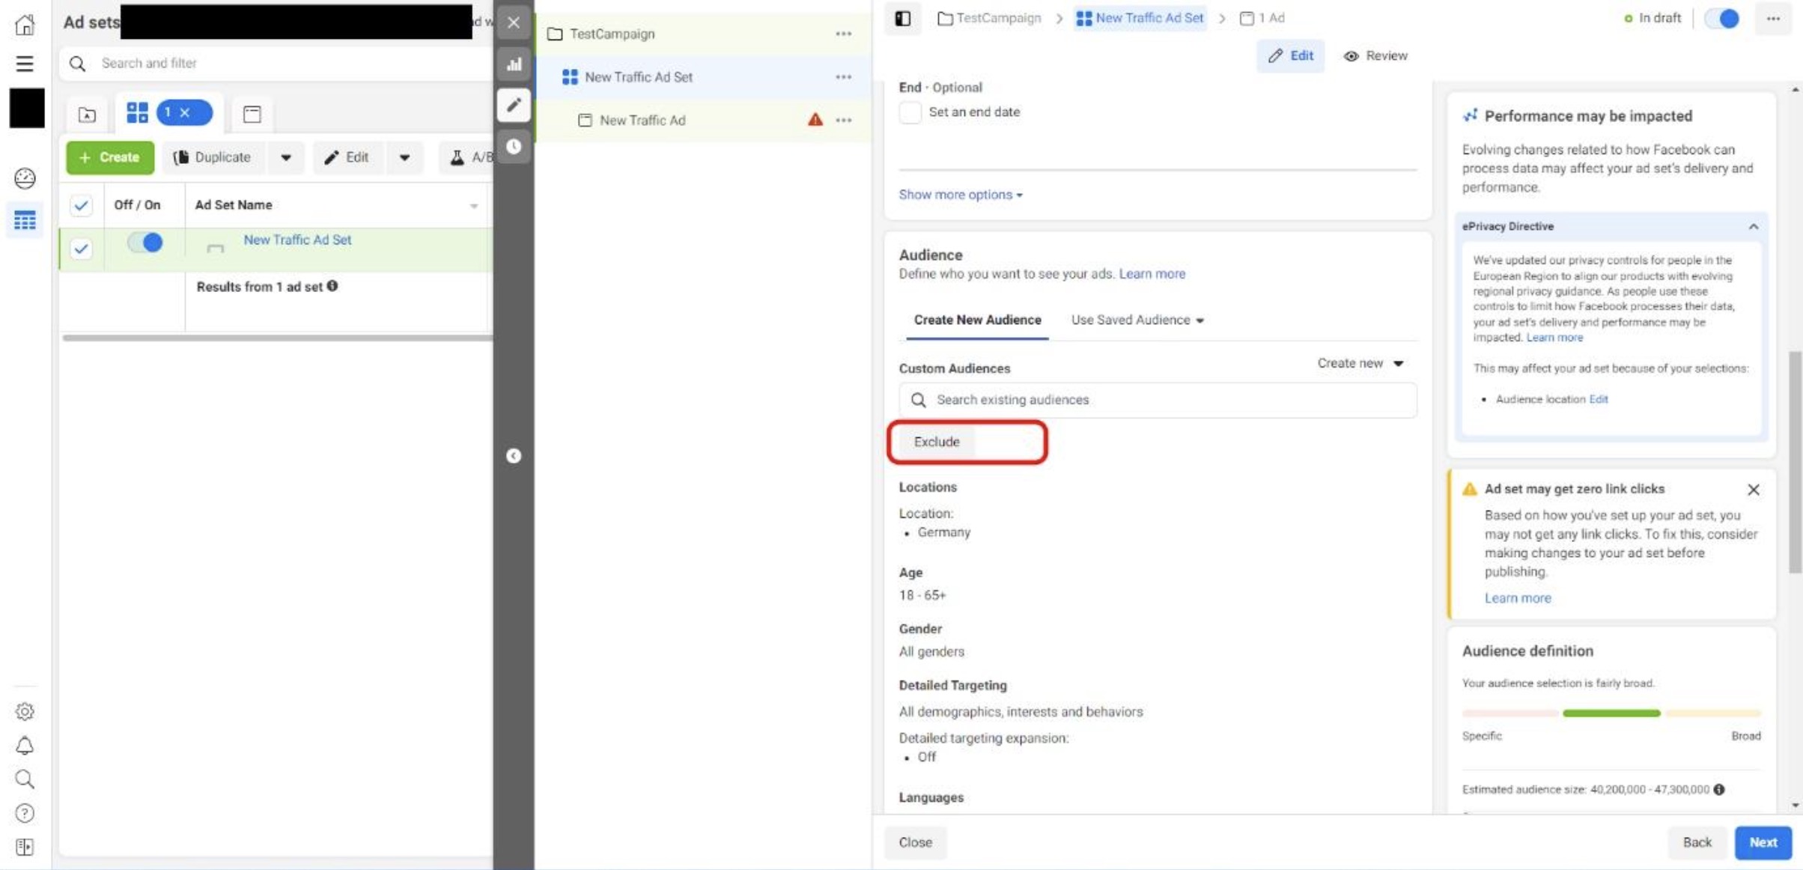Toggle the select-all checkbox in table header
The width and height of the screenshot is (1803, 870).
click(81, 205)
